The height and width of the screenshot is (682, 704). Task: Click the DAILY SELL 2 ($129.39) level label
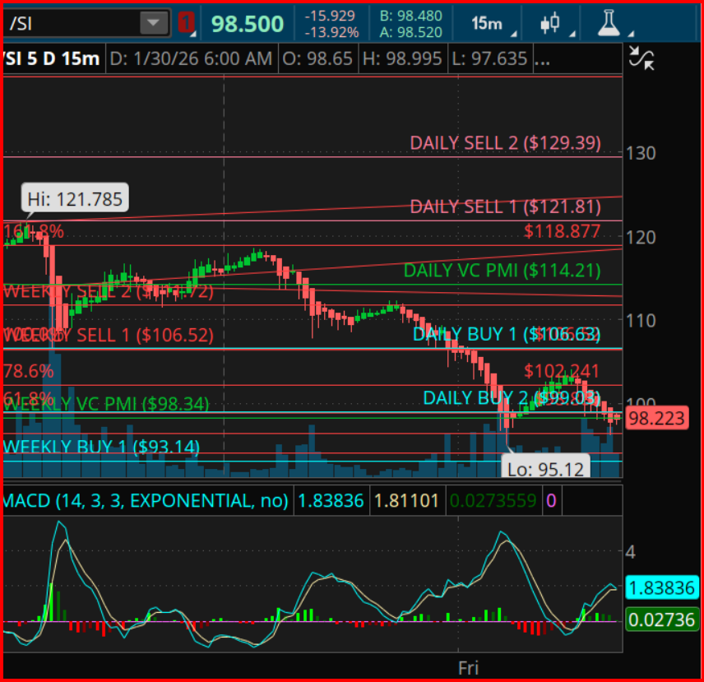pyautogui.click(x=505, y=142)
